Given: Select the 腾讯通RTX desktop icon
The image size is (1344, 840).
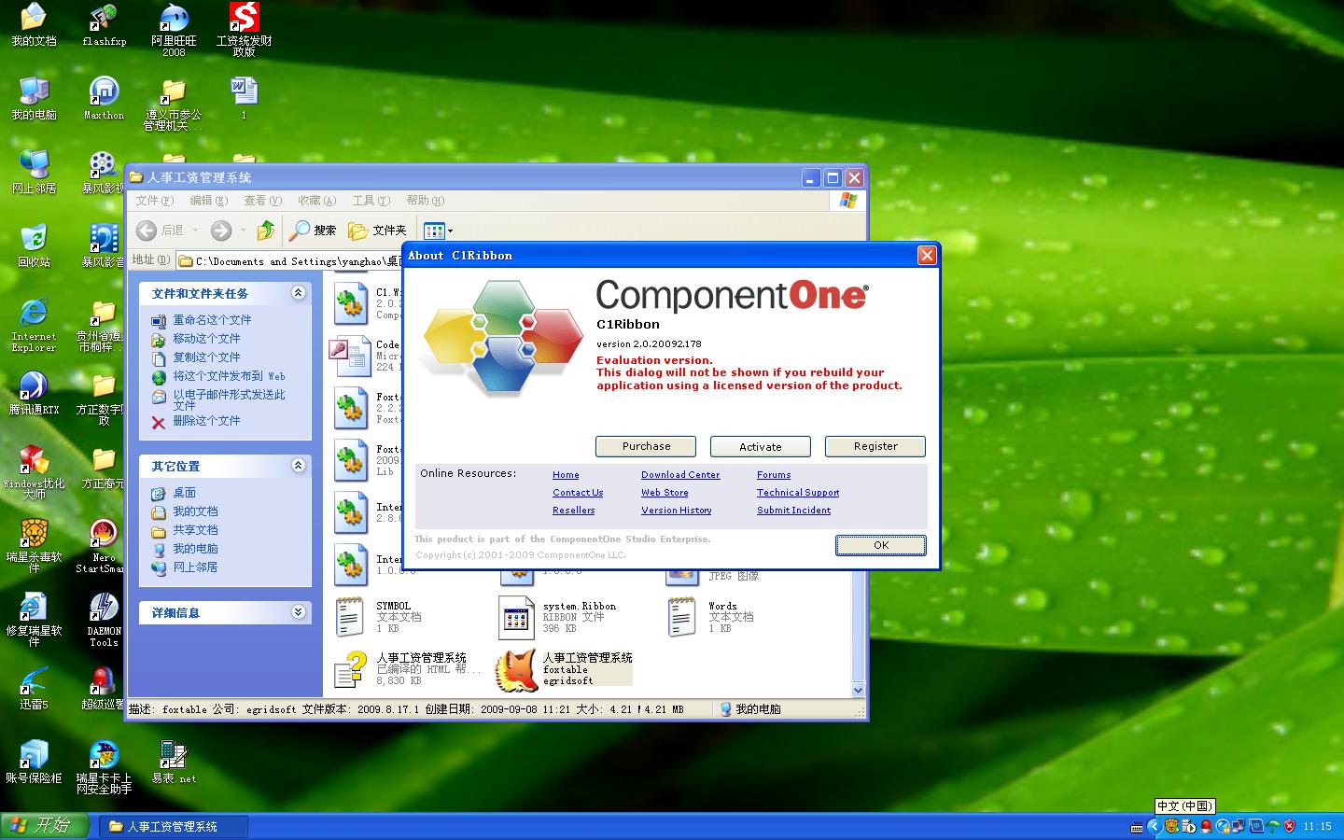Looking at the screenshot, I should pos(34,393).
